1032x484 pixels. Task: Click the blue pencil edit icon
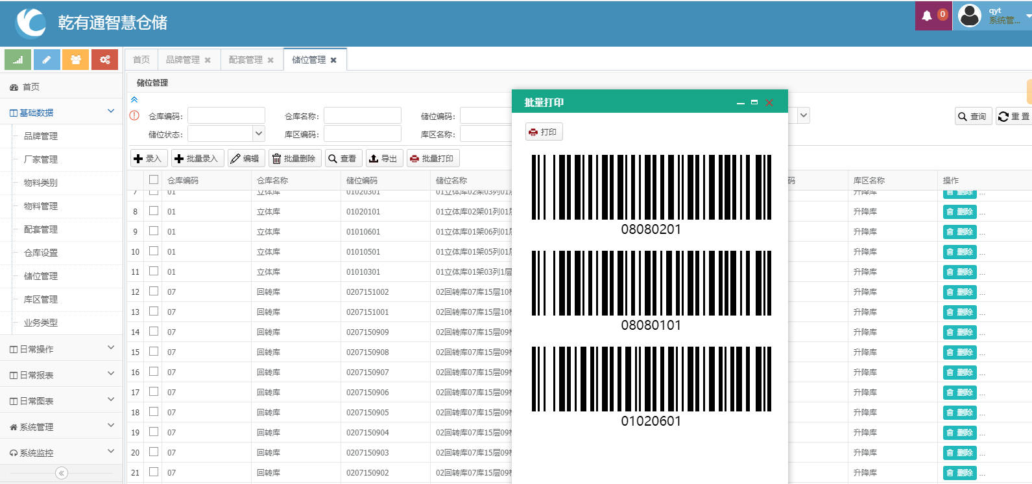[x=47, y=60]
